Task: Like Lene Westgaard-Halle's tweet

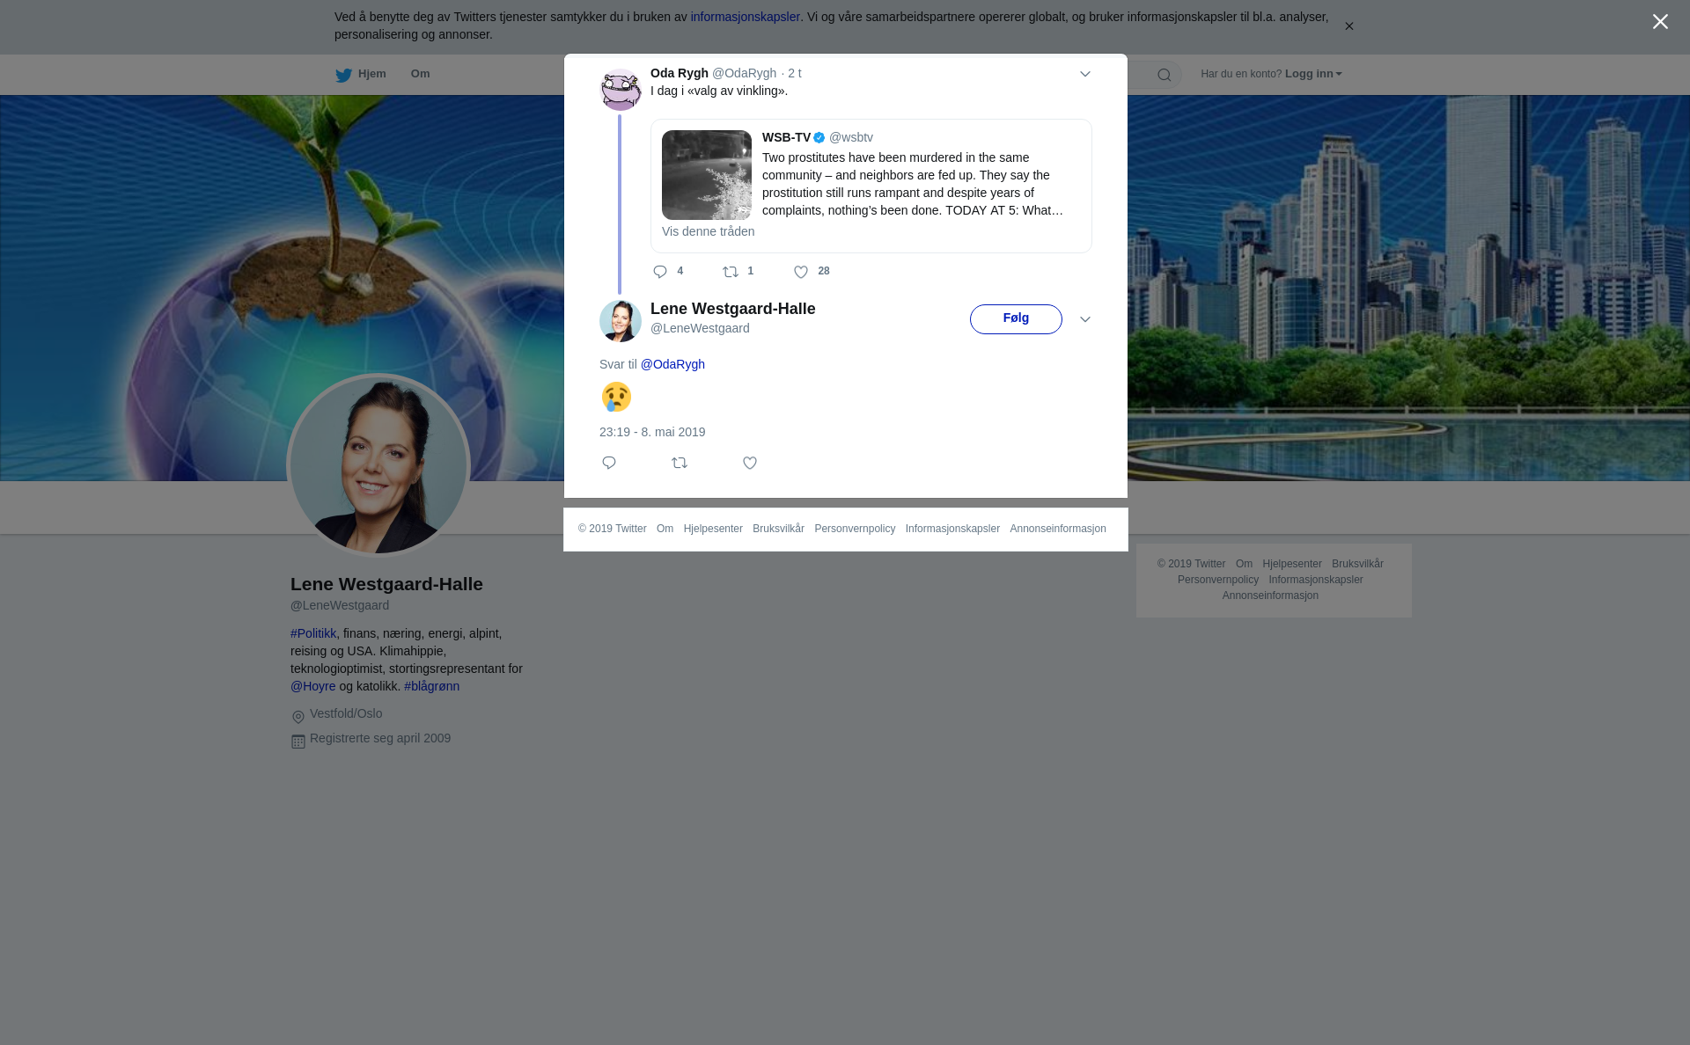Action: pyautogui.click(x=750, y=463)
